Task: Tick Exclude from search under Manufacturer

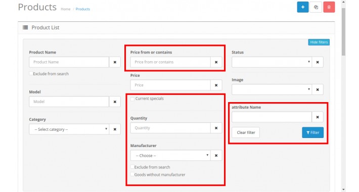Action: pos(132,167)
